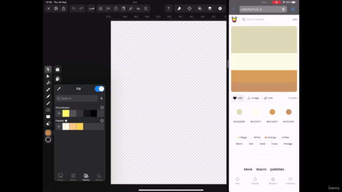
Task: Tap the scissors cut icon
Action: pos(108,9)
